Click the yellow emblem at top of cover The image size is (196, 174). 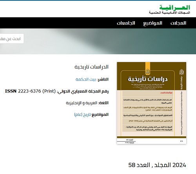tap(148, 68)
